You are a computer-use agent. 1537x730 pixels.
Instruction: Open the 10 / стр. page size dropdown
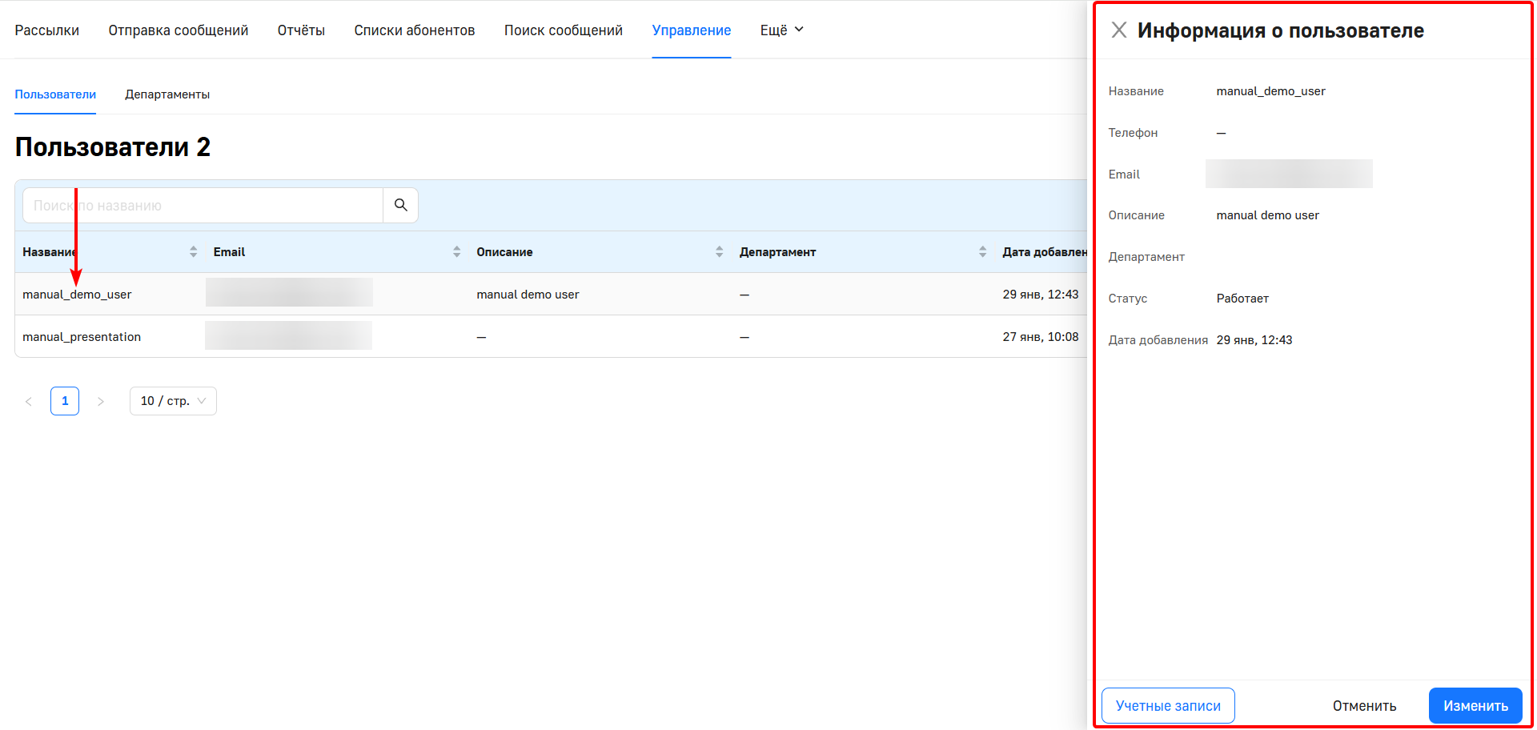tap(173, 401)
